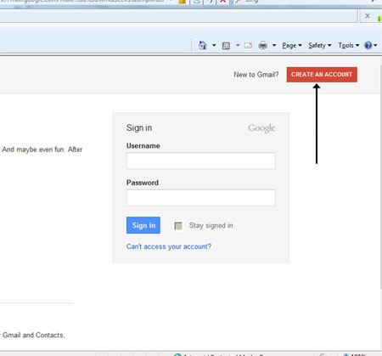Click the 'Gmail and Contacts,' text
382x356 pixels.
click(34, 336)
